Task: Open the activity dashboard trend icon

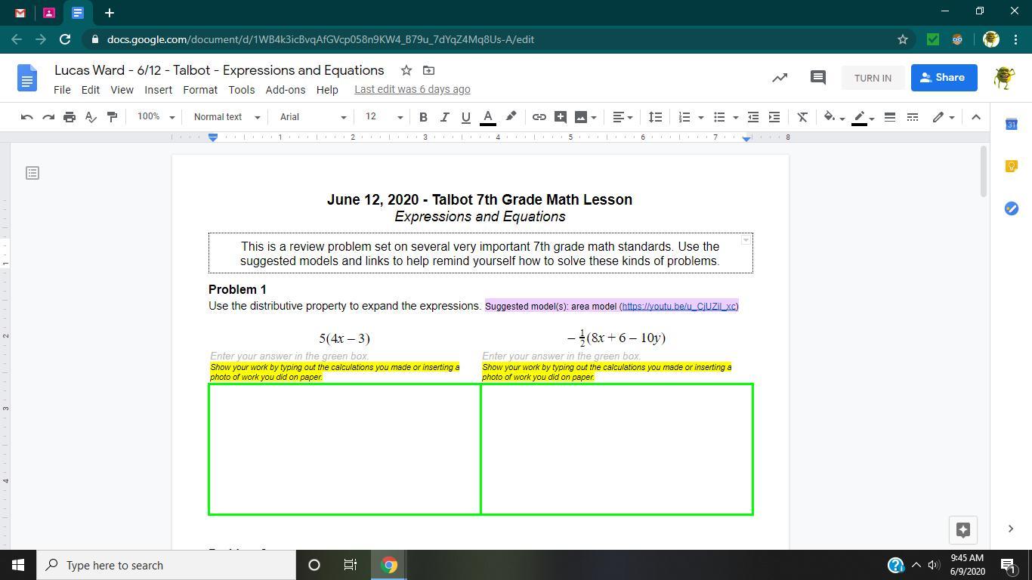Action: coord(780,77)
